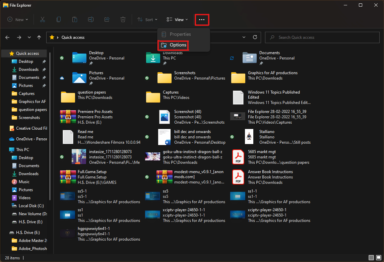Image resolution: width=384 pixels, height=262 pixels.
Task: Click the Cut scissors icon
Action: coord(42,19)
